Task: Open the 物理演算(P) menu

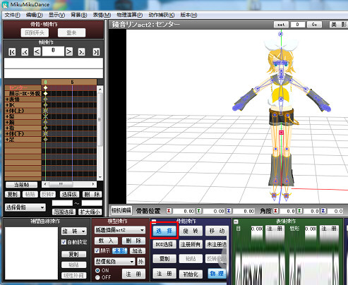Action: [130, 15]
